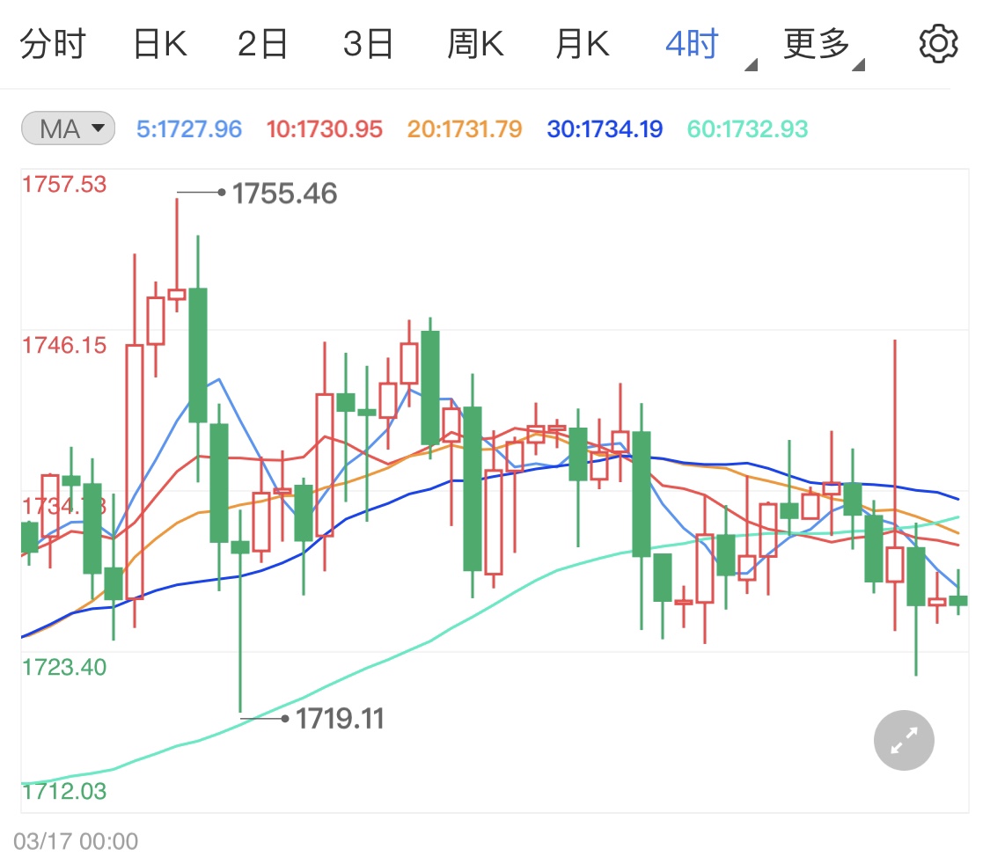990x864 pixels.
Task: Click the axis label 1746.15
Action: point(64,345)
